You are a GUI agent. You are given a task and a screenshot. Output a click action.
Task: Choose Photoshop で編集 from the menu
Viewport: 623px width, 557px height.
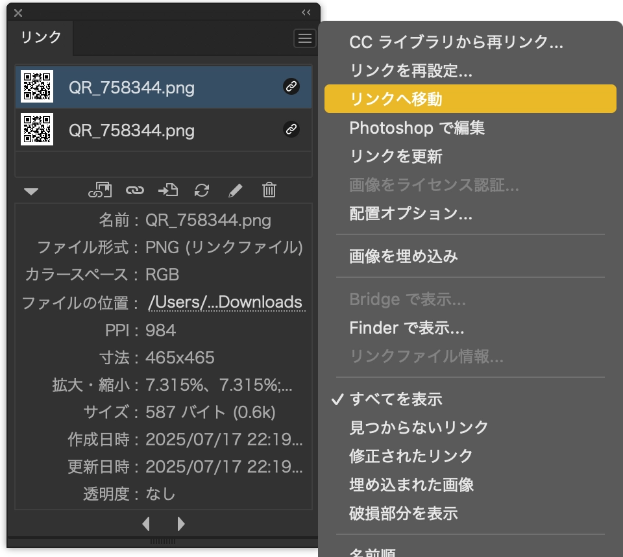[x=470, y=128]
